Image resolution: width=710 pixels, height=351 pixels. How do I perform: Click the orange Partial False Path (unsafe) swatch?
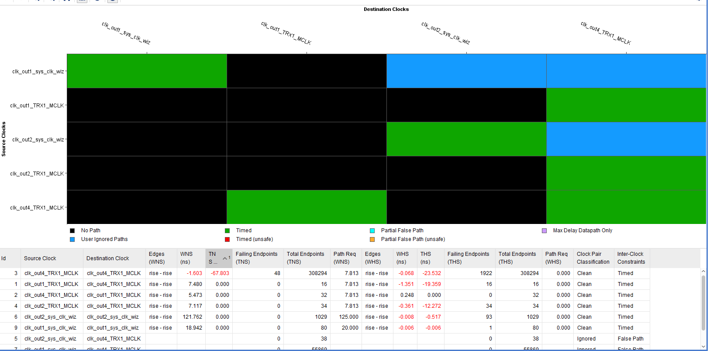372,239
